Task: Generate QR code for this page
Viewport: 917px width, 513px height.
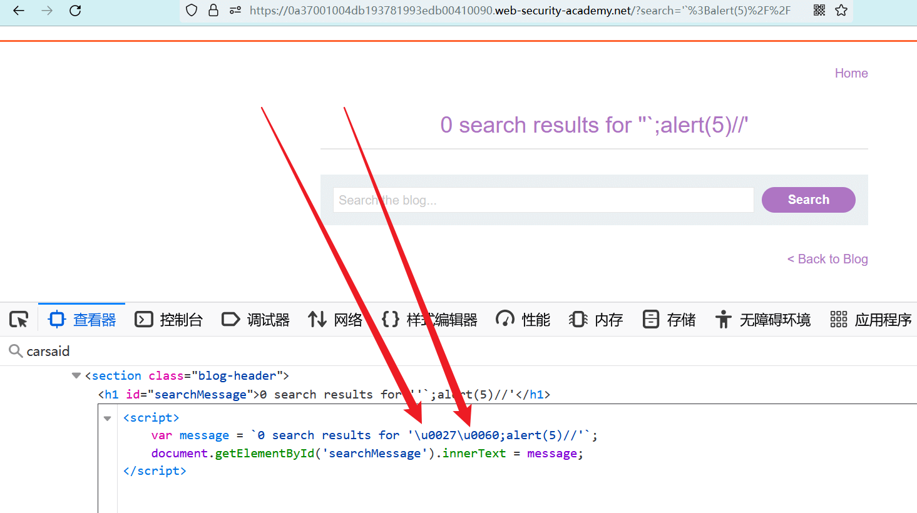Action: [x=819, y=10]
